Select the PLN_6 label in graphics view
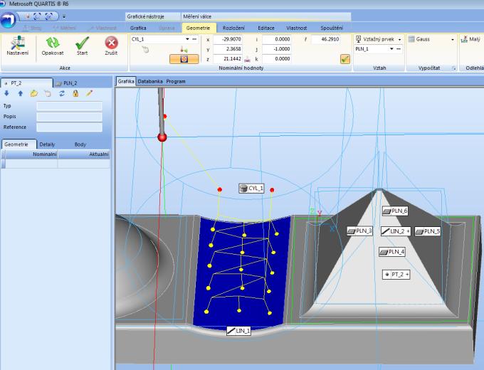Viewport: 484px width, 370px height. coord(395,211)
